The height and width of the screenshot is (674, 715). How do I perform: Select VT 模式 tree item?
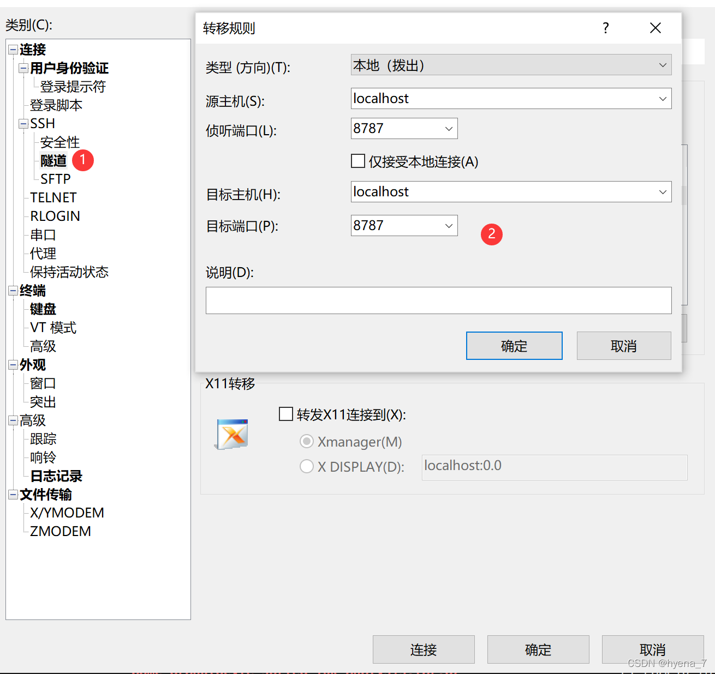53,328
